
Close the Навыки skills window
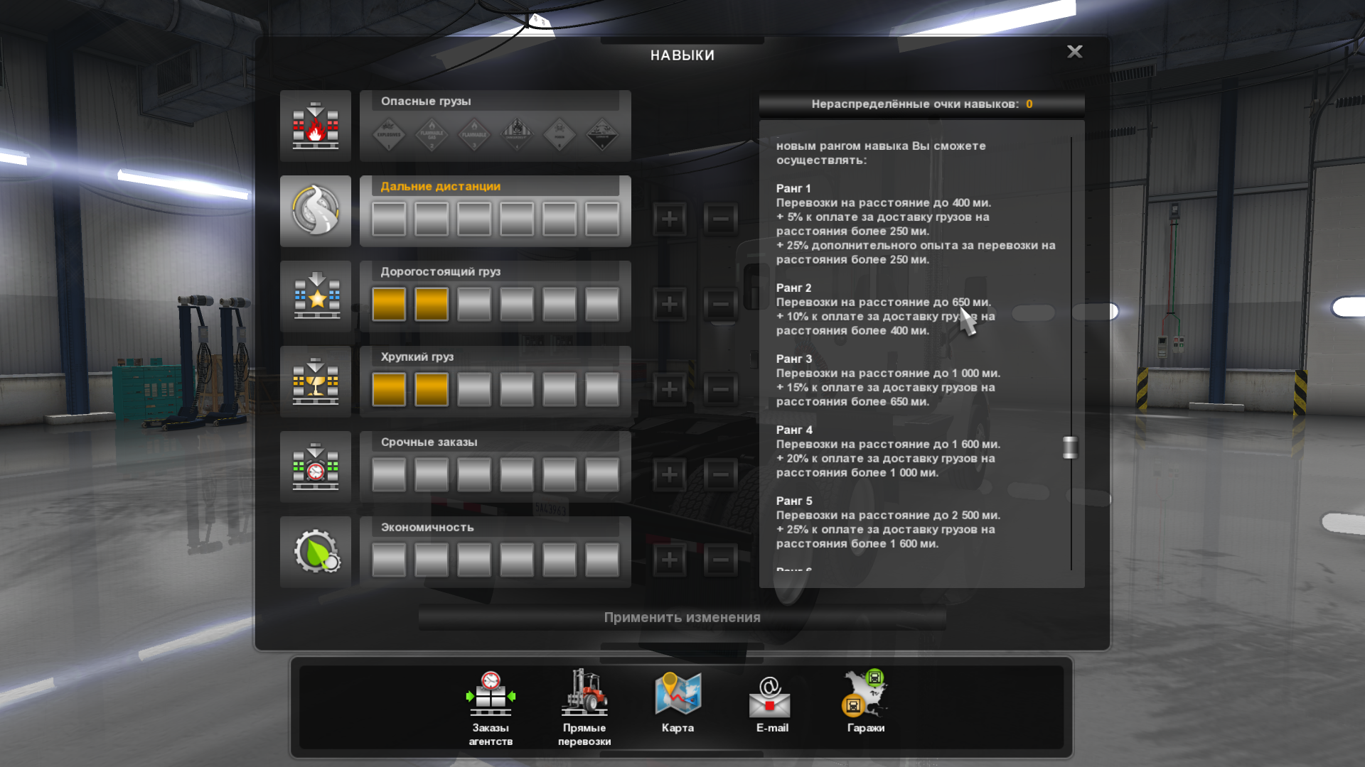(1074, 52)
